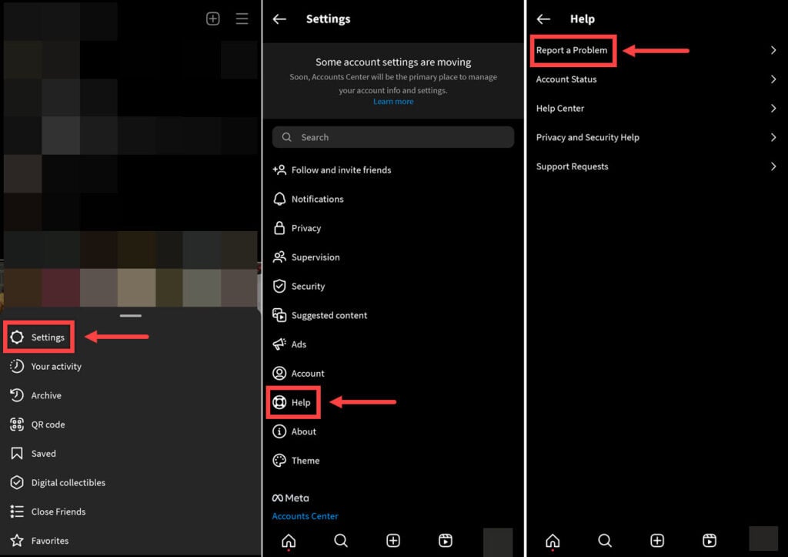This screenshot has height=557, width=788.
Task: Open Digital collectibles menu entry
Action: [131, 482]
